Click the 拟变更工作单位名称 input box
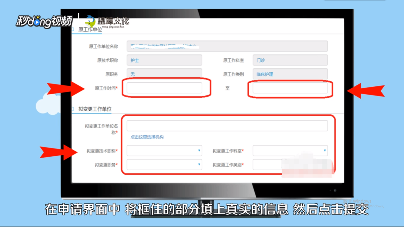 pyautogui.click(x=227, y=125)
